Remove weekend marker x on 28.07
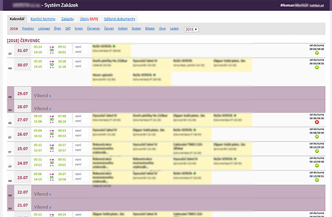The width and height of the screenshot is (332, 217). click(50, 109)
